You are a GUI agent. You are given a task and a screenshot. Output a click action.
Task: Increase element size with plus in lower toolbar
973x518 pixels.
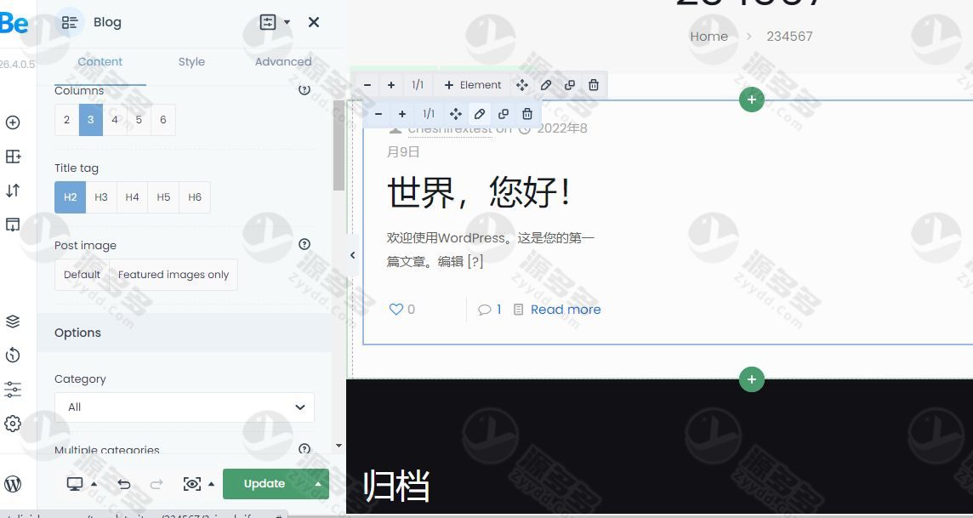402,114
